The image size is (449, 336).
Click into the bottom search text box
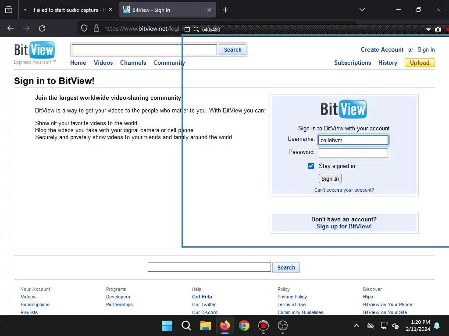pos(209,267)
